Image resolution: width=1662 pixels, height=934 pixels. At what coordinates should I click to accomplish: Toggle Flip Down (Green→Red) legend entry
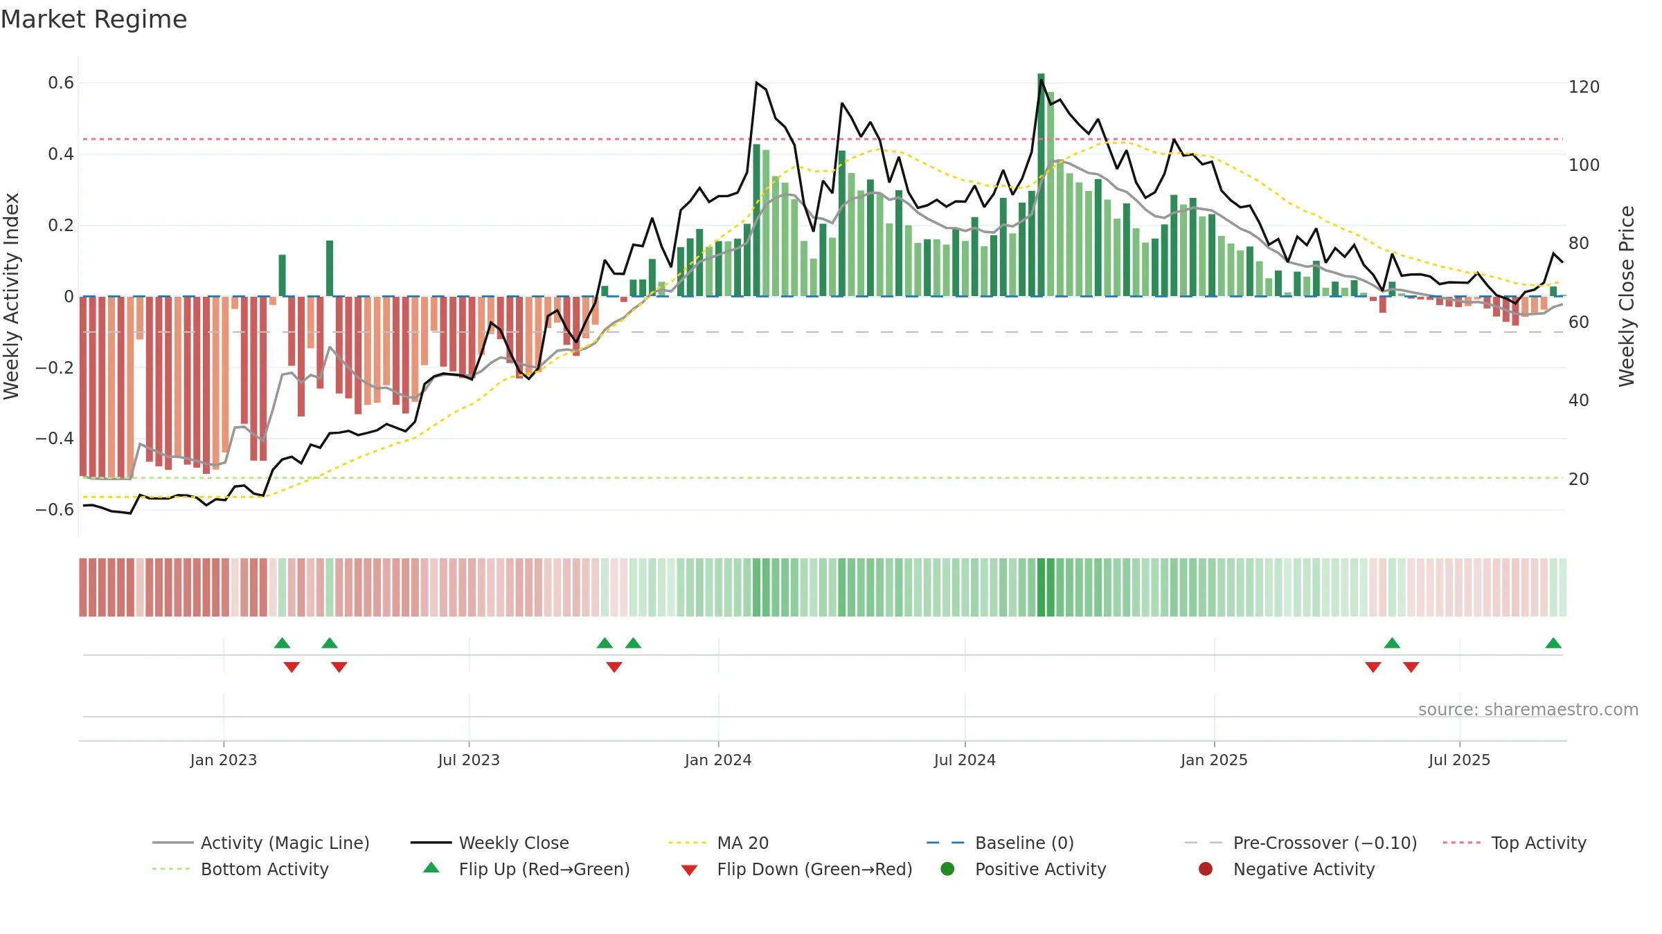pyautogui.click(x=796, y=869)
